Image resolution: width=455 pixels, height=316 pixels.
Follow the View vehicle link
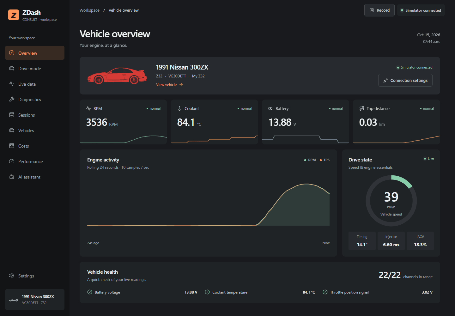169,85
